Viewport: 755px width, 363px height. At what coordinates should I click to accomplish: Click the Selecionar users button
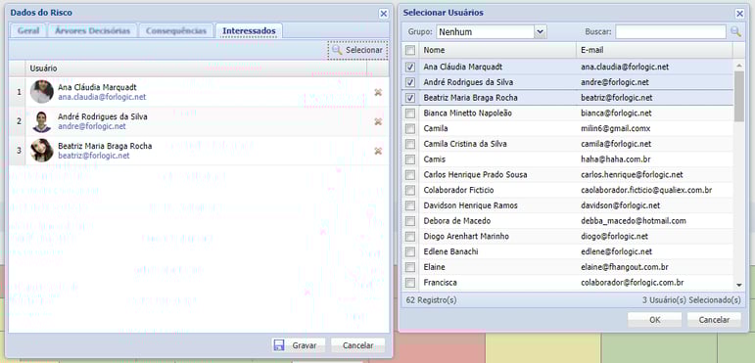coord(357,50)
